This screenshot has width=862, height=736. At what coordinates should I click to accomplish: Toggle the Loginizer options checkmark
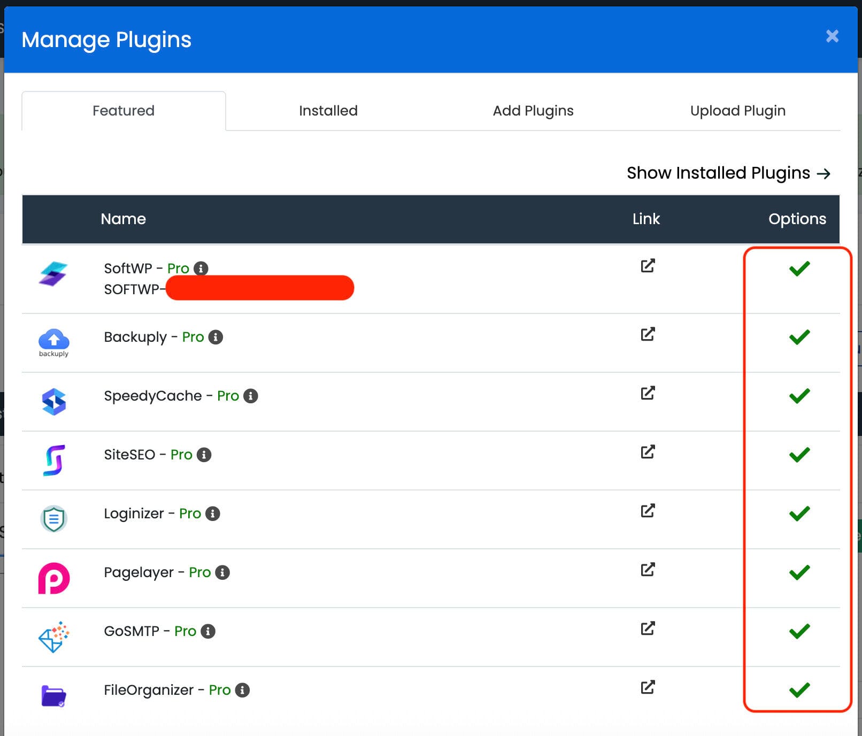click(x=799, y=513)
